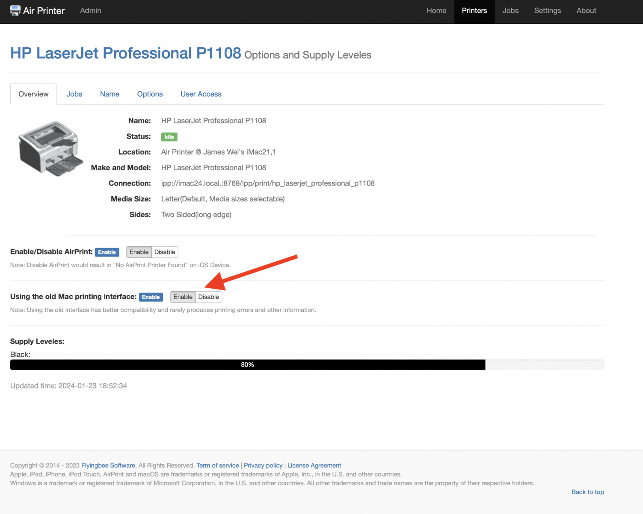Click the Location value Air Printer @ James Wei's iMac21,1
Viewport: 643px width, 514px height.
(x=219, y=152)
